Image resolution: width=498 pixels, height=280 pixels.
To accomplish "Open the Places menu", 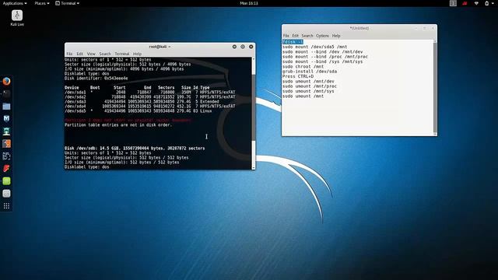I will [41, 3].
